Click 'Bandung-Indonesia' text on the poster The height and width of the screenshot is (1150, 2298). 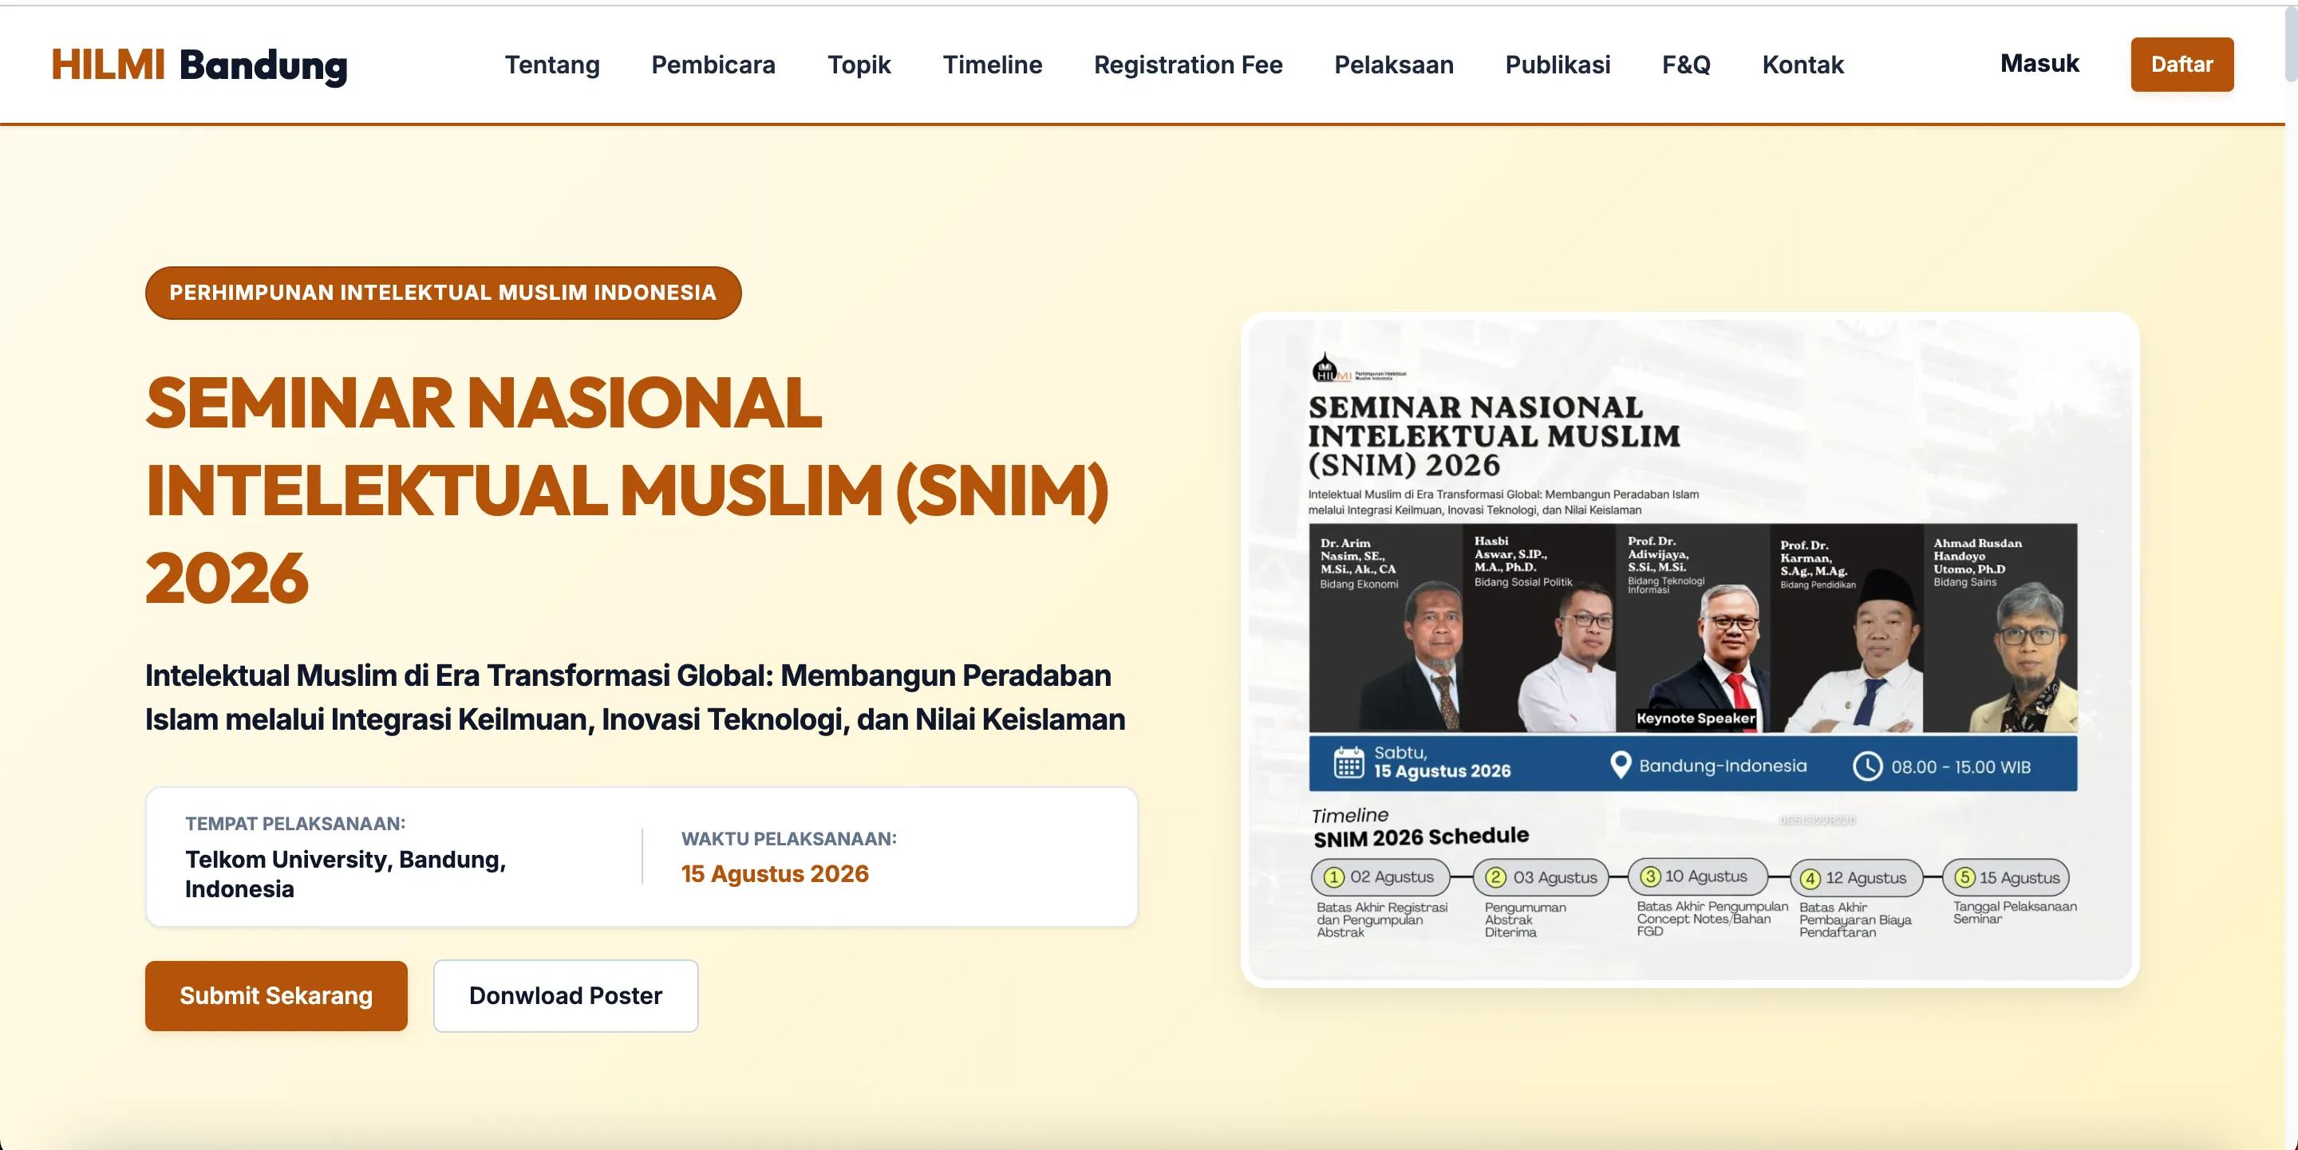point(1723,766)
